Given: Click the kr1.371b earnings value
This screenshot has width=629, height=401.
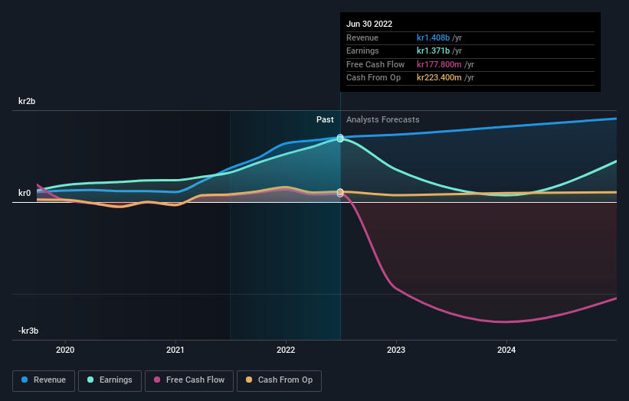Looking at the screenshot, I should 433,51.
